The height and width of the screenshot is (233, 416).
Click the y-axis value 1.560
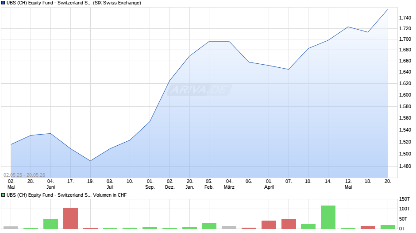click(x=405, y=118)
